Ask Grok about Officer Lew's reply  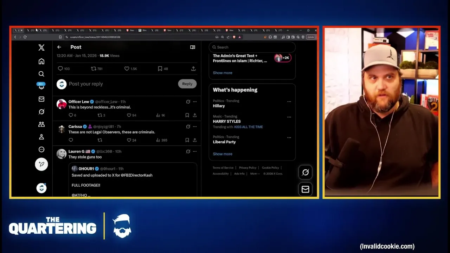[188, 102]
